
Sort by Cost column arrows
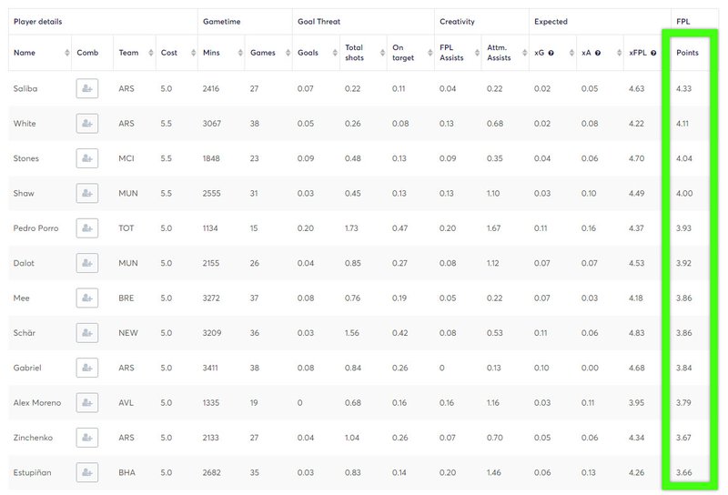[x=194, y=53]
